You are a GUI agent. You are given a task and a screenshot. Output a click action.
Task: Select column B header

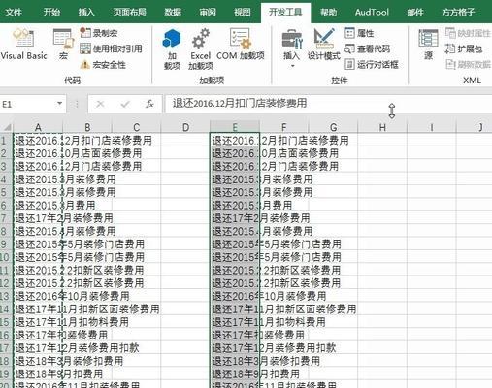coord(87,127)
